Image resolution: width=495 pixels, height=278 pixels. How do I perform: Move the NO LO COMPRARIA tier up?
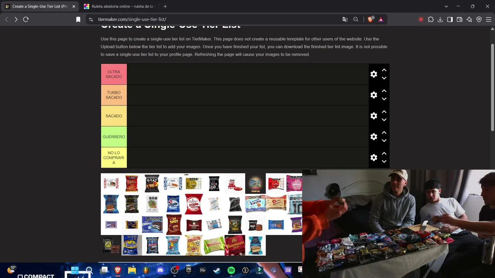[384, 153]
